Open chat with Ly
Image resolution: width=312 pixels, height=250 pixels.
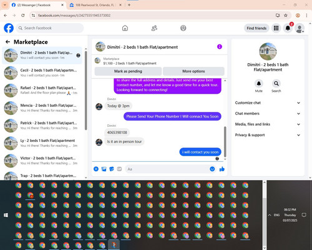coord(42,143)
